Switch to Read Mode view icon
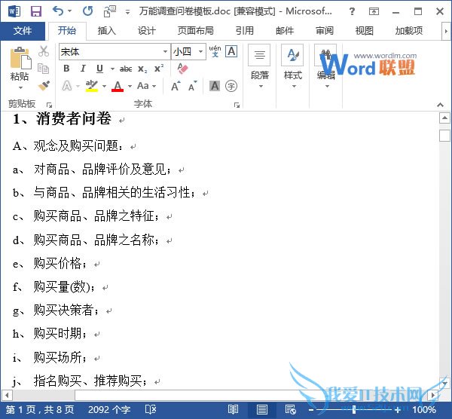The width and height of the screenshot is (452, 419). (233, 410)
